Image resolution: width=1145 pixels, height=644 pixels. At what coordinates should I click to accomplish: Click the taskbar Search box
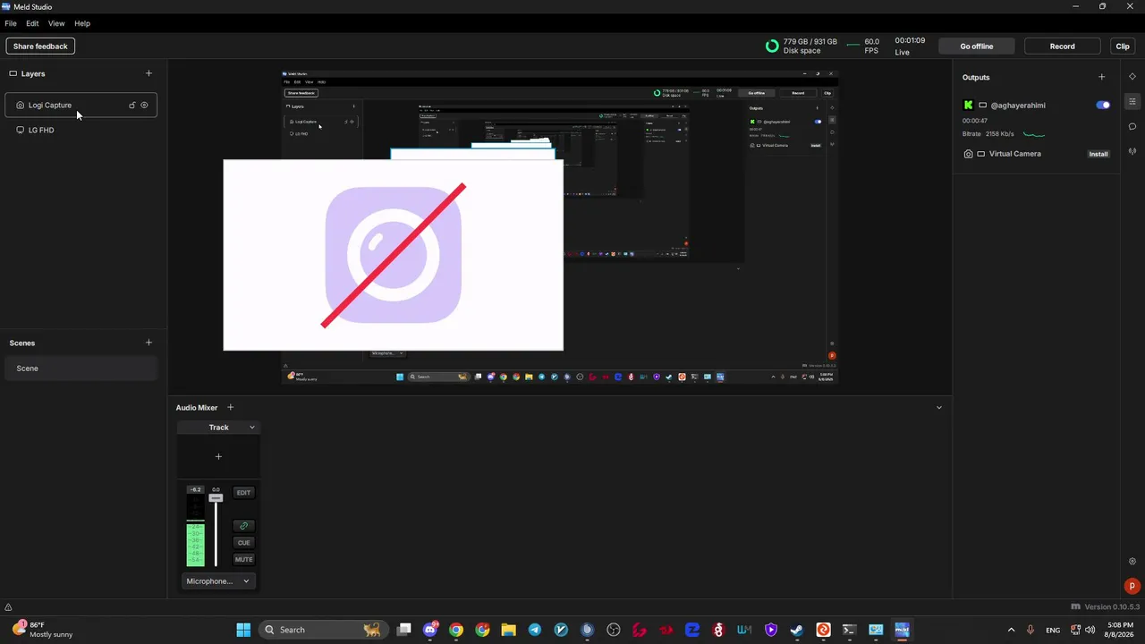(x=322, y=630)
